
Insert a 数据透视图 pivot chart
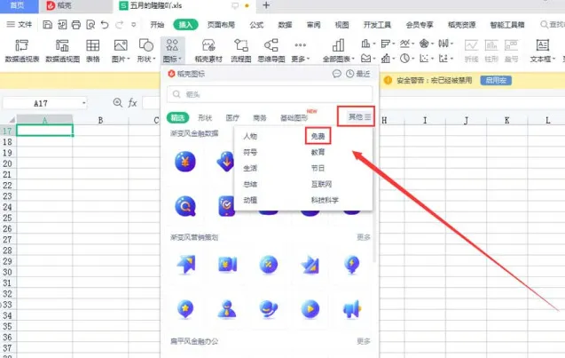pos(62,51)
